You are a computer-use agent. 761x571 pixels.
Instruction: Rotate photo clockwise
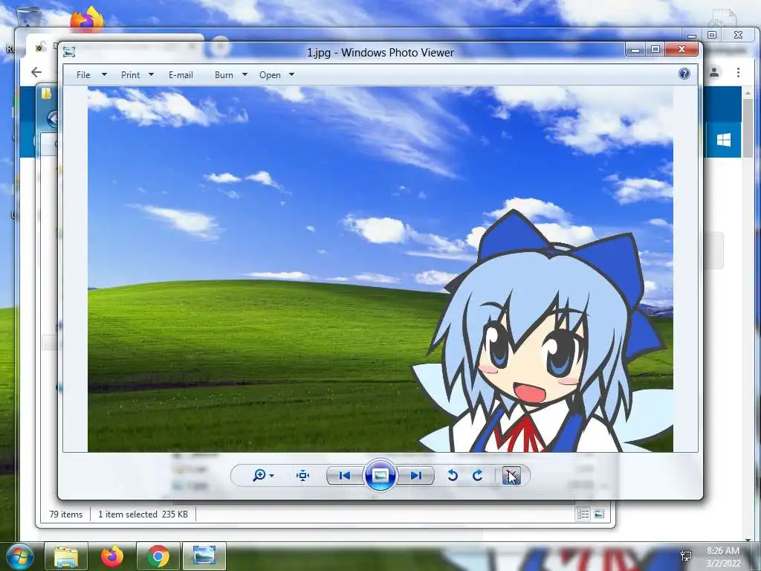[x=478, y=475]
